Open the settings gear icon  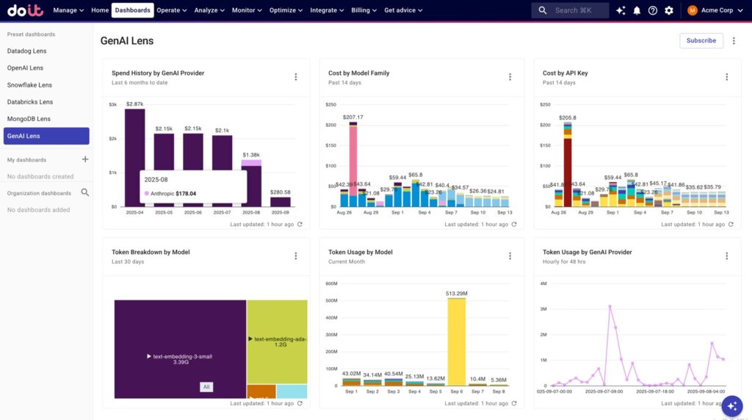click(x=668, y=10)
